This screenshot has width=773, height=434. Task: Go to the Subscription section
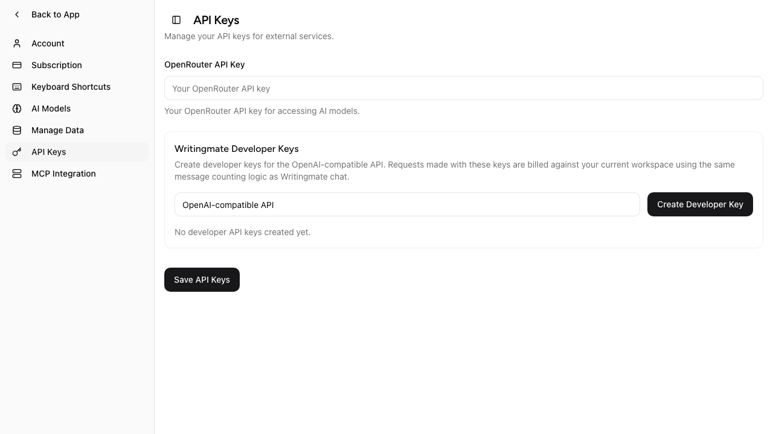(x=56, y=65)
